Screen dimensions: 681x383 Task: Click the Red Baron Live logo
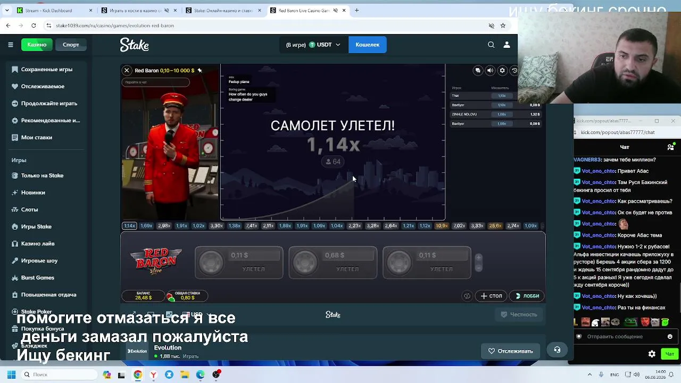[156, 261]
